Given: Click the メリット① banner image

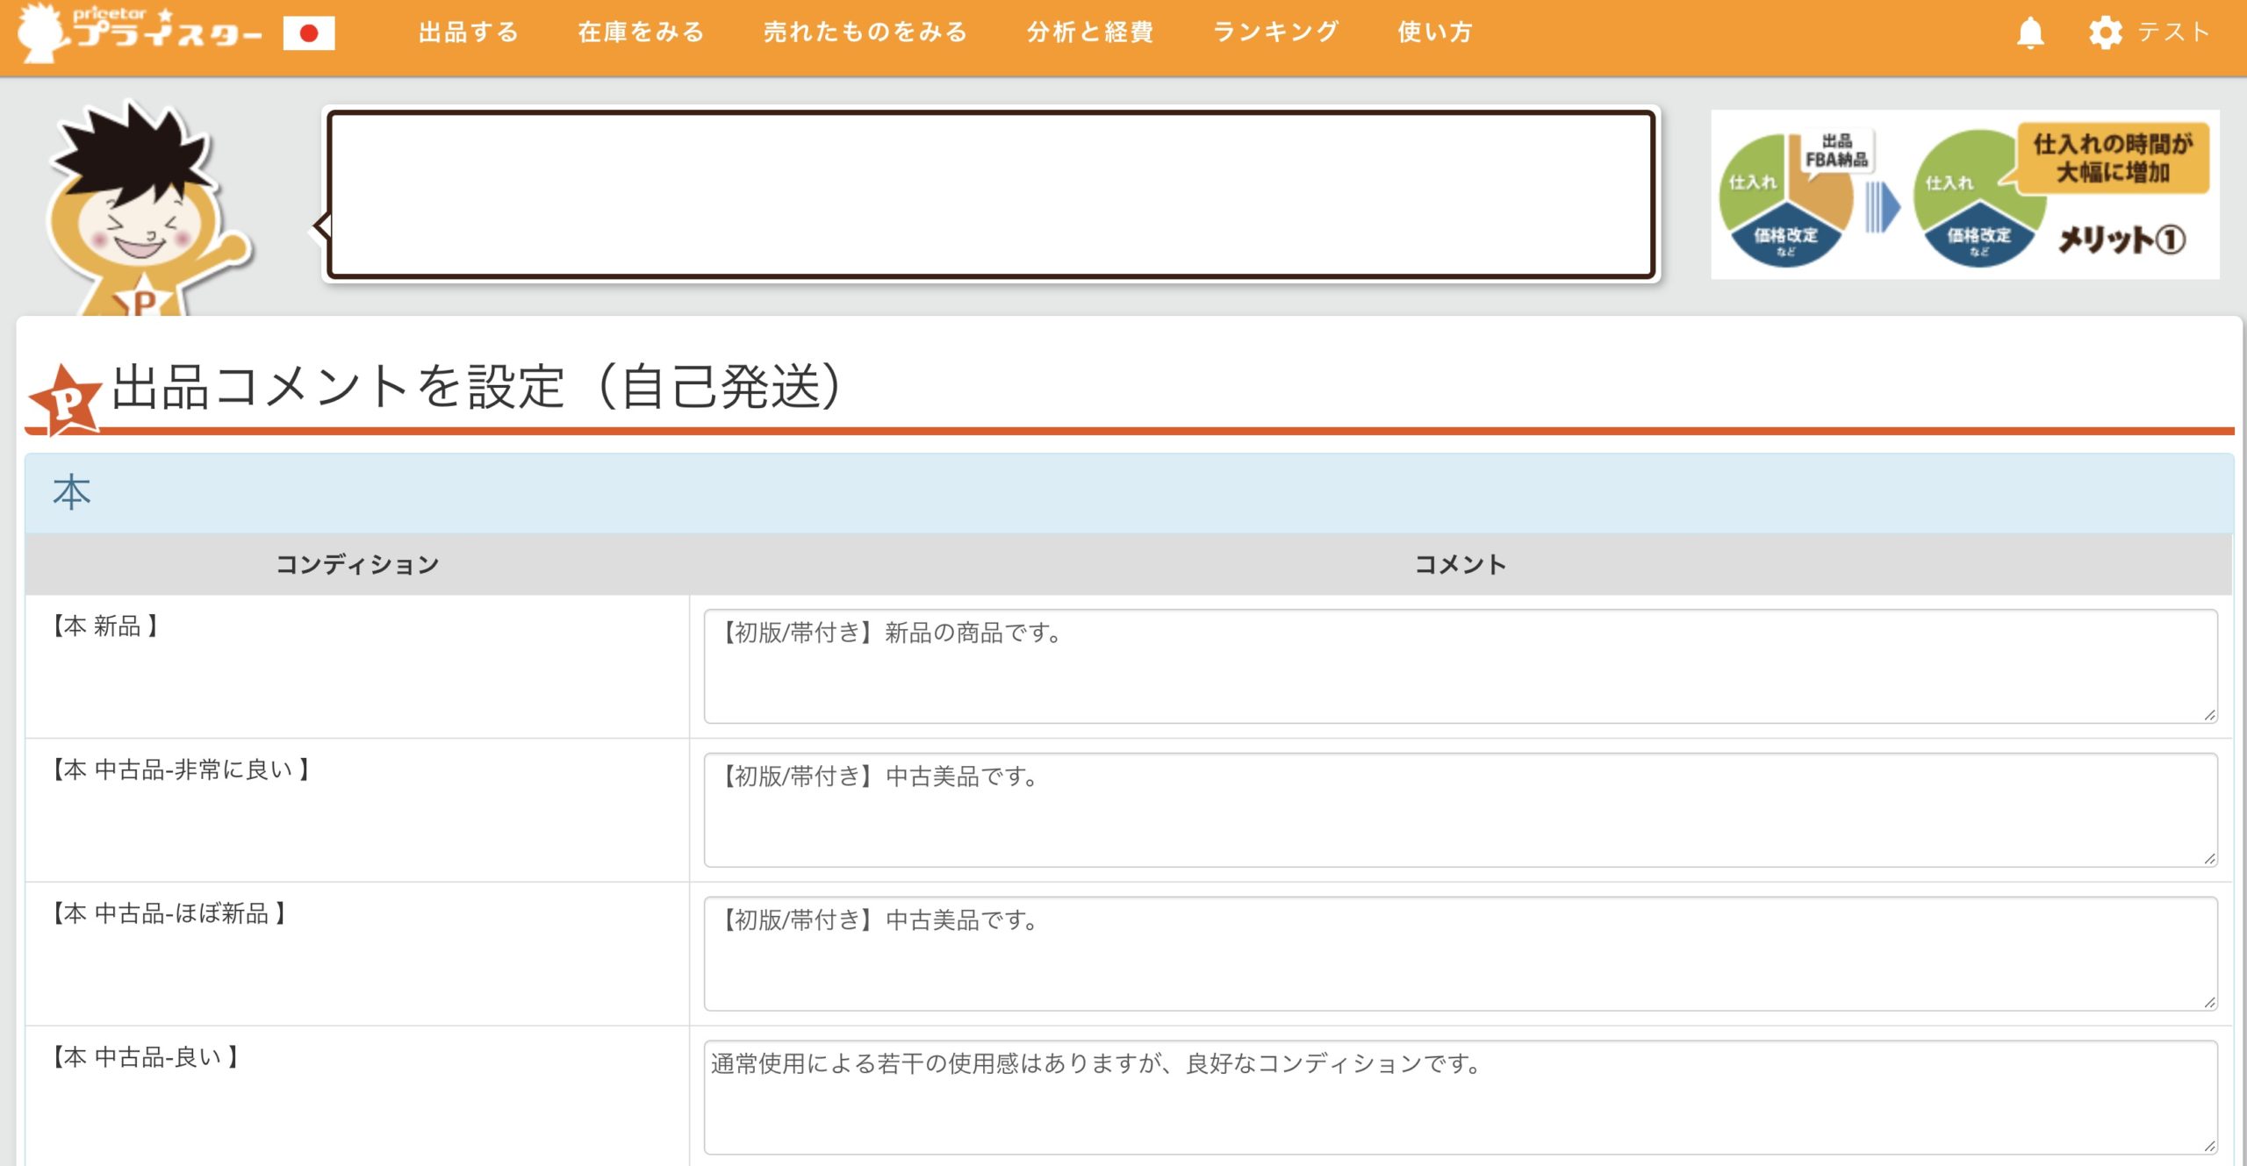Looking at the screenshot, I should click(x=1964, y=195).
